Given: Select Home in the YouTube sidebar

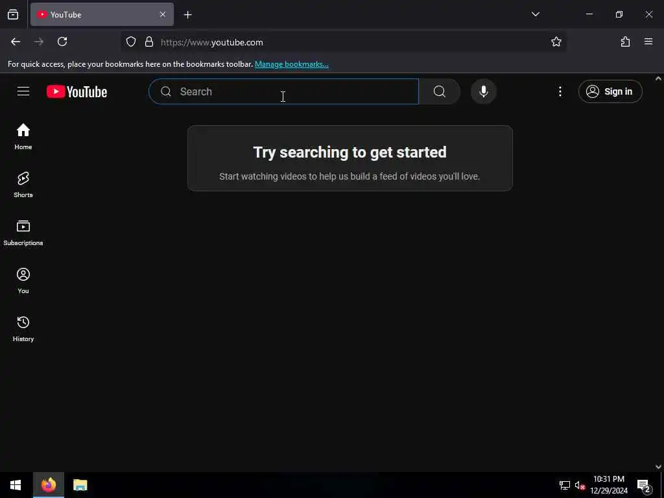Looking at the screenshot, I should [x=23, y=136].
